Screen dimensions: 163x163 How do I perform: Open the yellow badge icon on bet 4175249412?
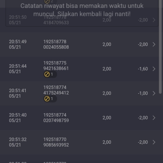point(47,99)
